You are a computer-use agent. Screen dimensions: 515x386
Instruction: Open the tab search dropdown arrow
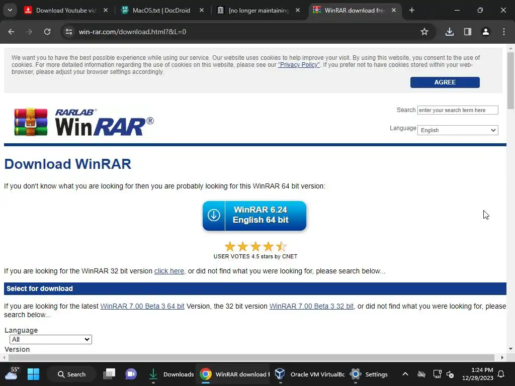click(x=10, y=10)
